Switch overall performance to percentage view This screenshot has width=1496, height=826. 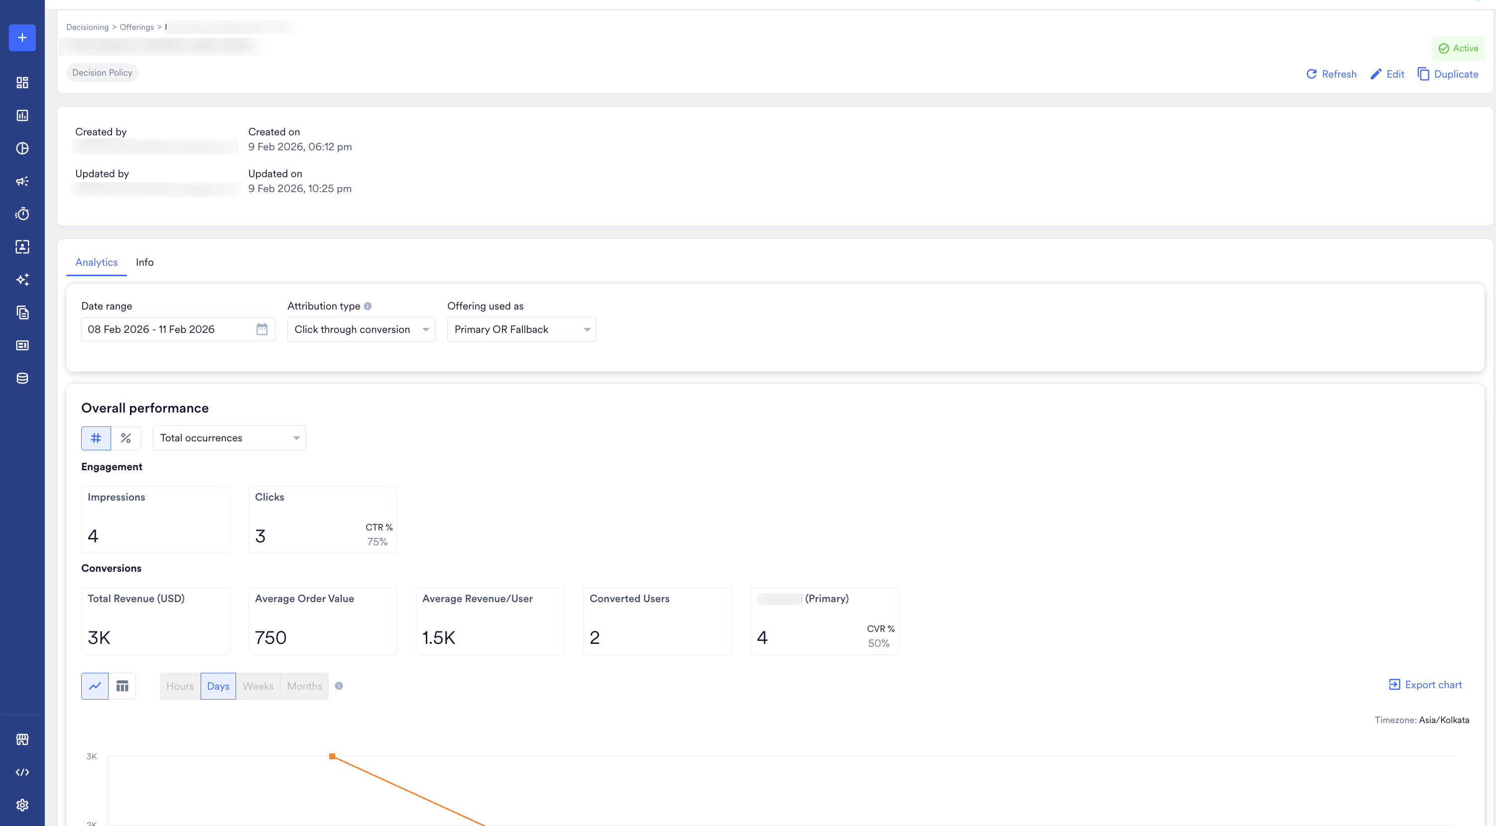click(126, 438)
